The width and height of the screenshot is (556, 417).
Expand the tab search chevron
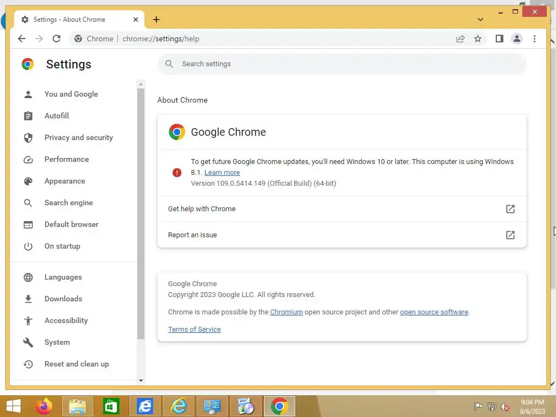click(x=480, y=20)
